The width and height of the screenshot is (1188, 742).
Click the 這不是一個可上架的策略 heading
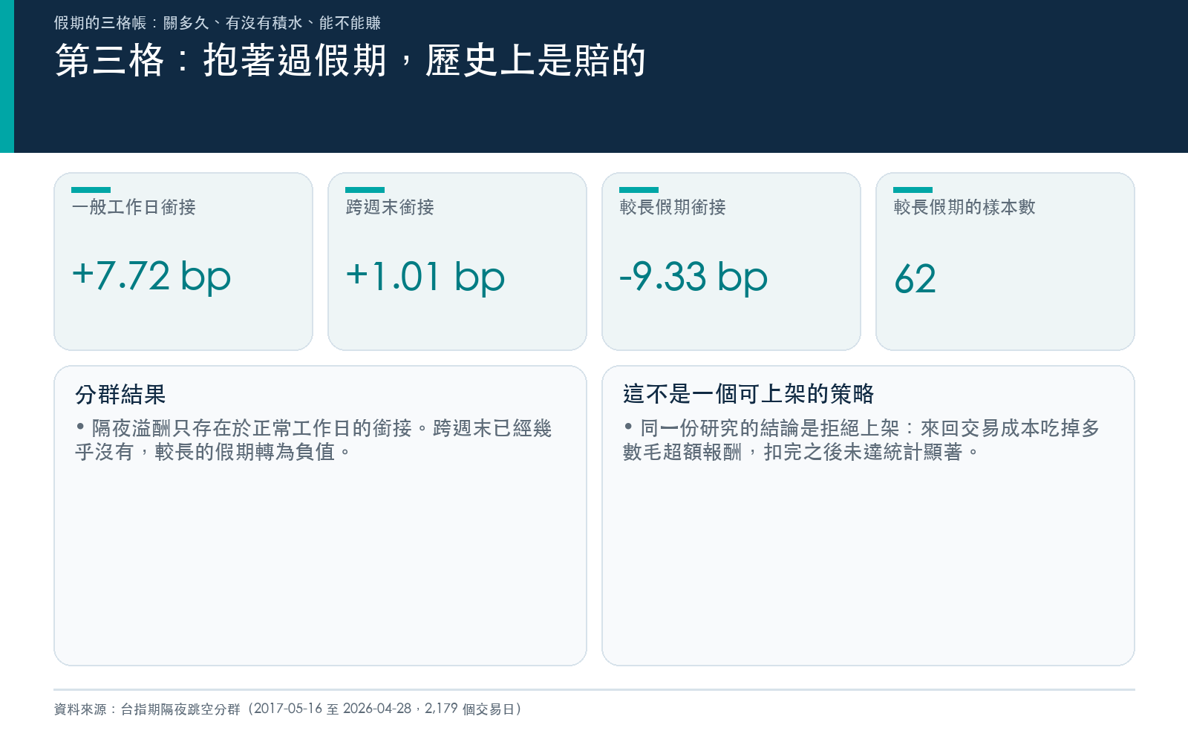[x=748, y=394]
